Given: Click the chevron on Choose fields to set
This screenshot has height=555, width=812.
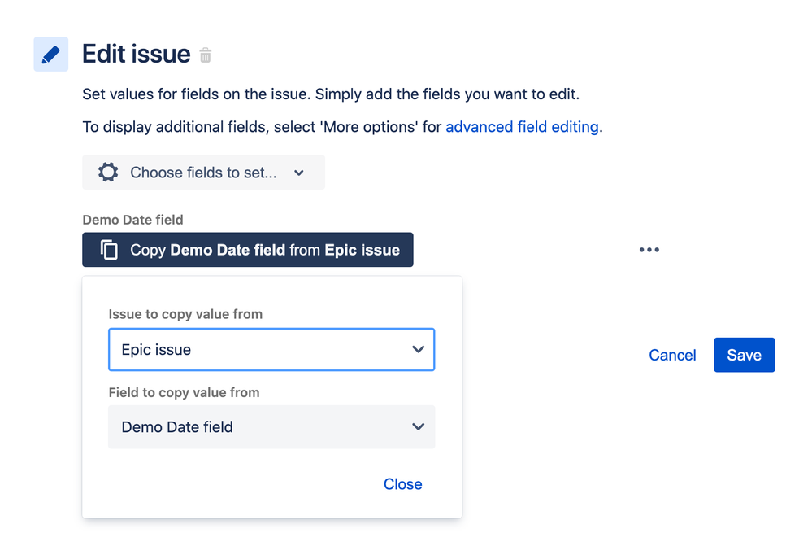Looking at the screenshot, I should click(x=298, y=173).
